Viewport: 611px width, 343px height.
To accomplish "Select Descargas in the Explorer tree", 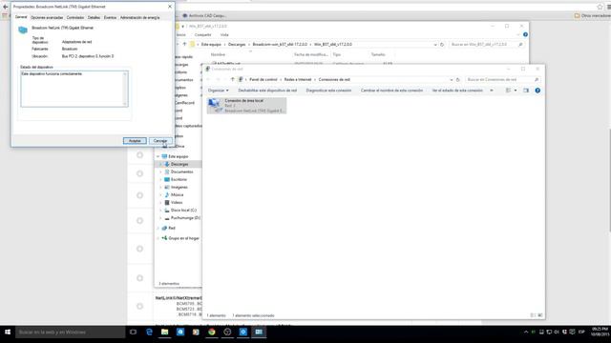I will point(179,164).
